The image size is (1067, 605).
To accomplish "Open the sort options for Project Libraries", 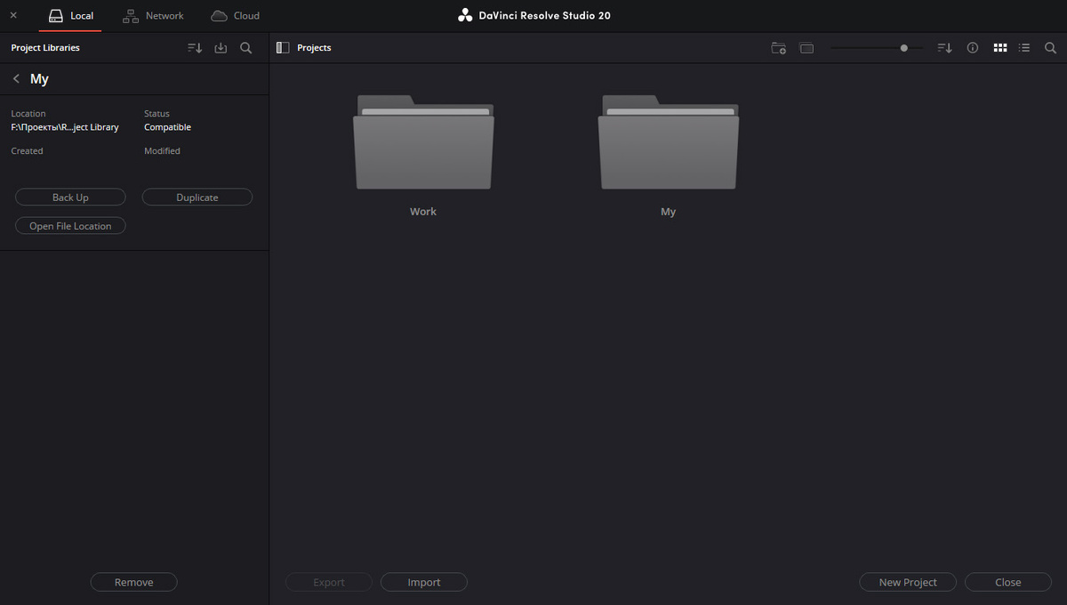I will (x=195, y=48).
